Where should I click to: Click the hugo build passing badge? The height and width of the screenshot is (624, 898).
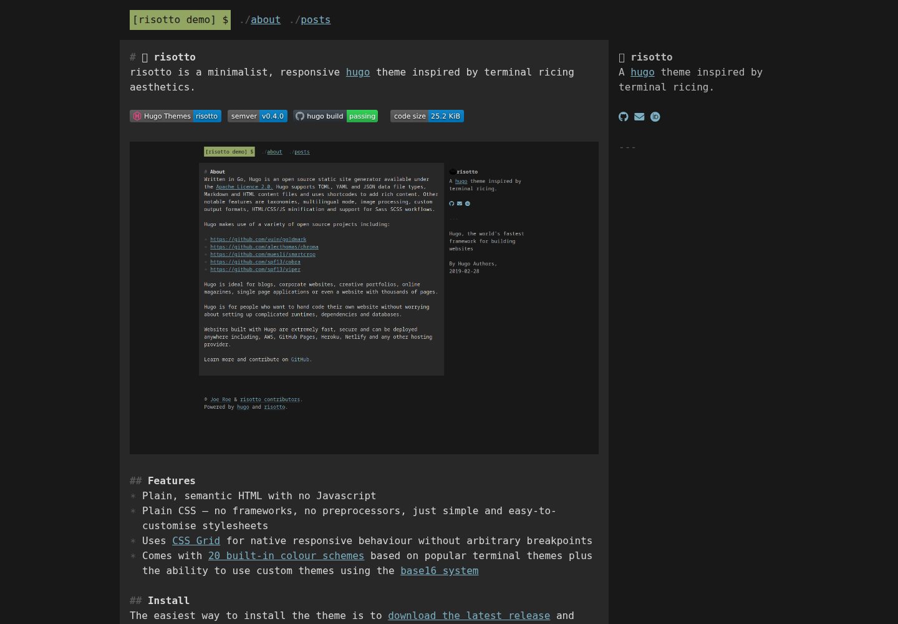point(336,116)
